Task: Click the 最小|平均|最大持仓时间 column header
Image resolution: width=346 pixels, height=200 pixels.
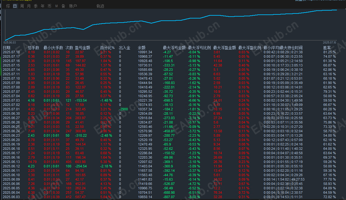Action: click(x=283, y=48)
